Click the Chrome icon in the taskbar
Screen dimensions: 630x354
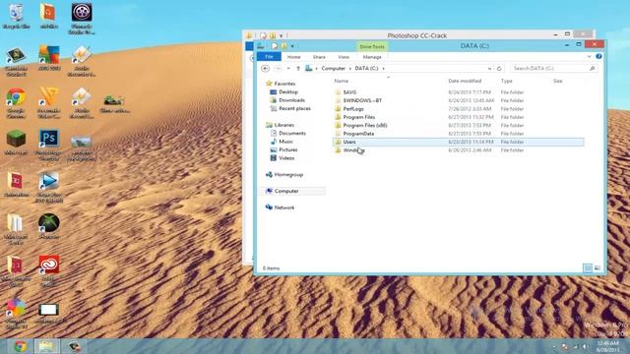[x=20, y=346]
